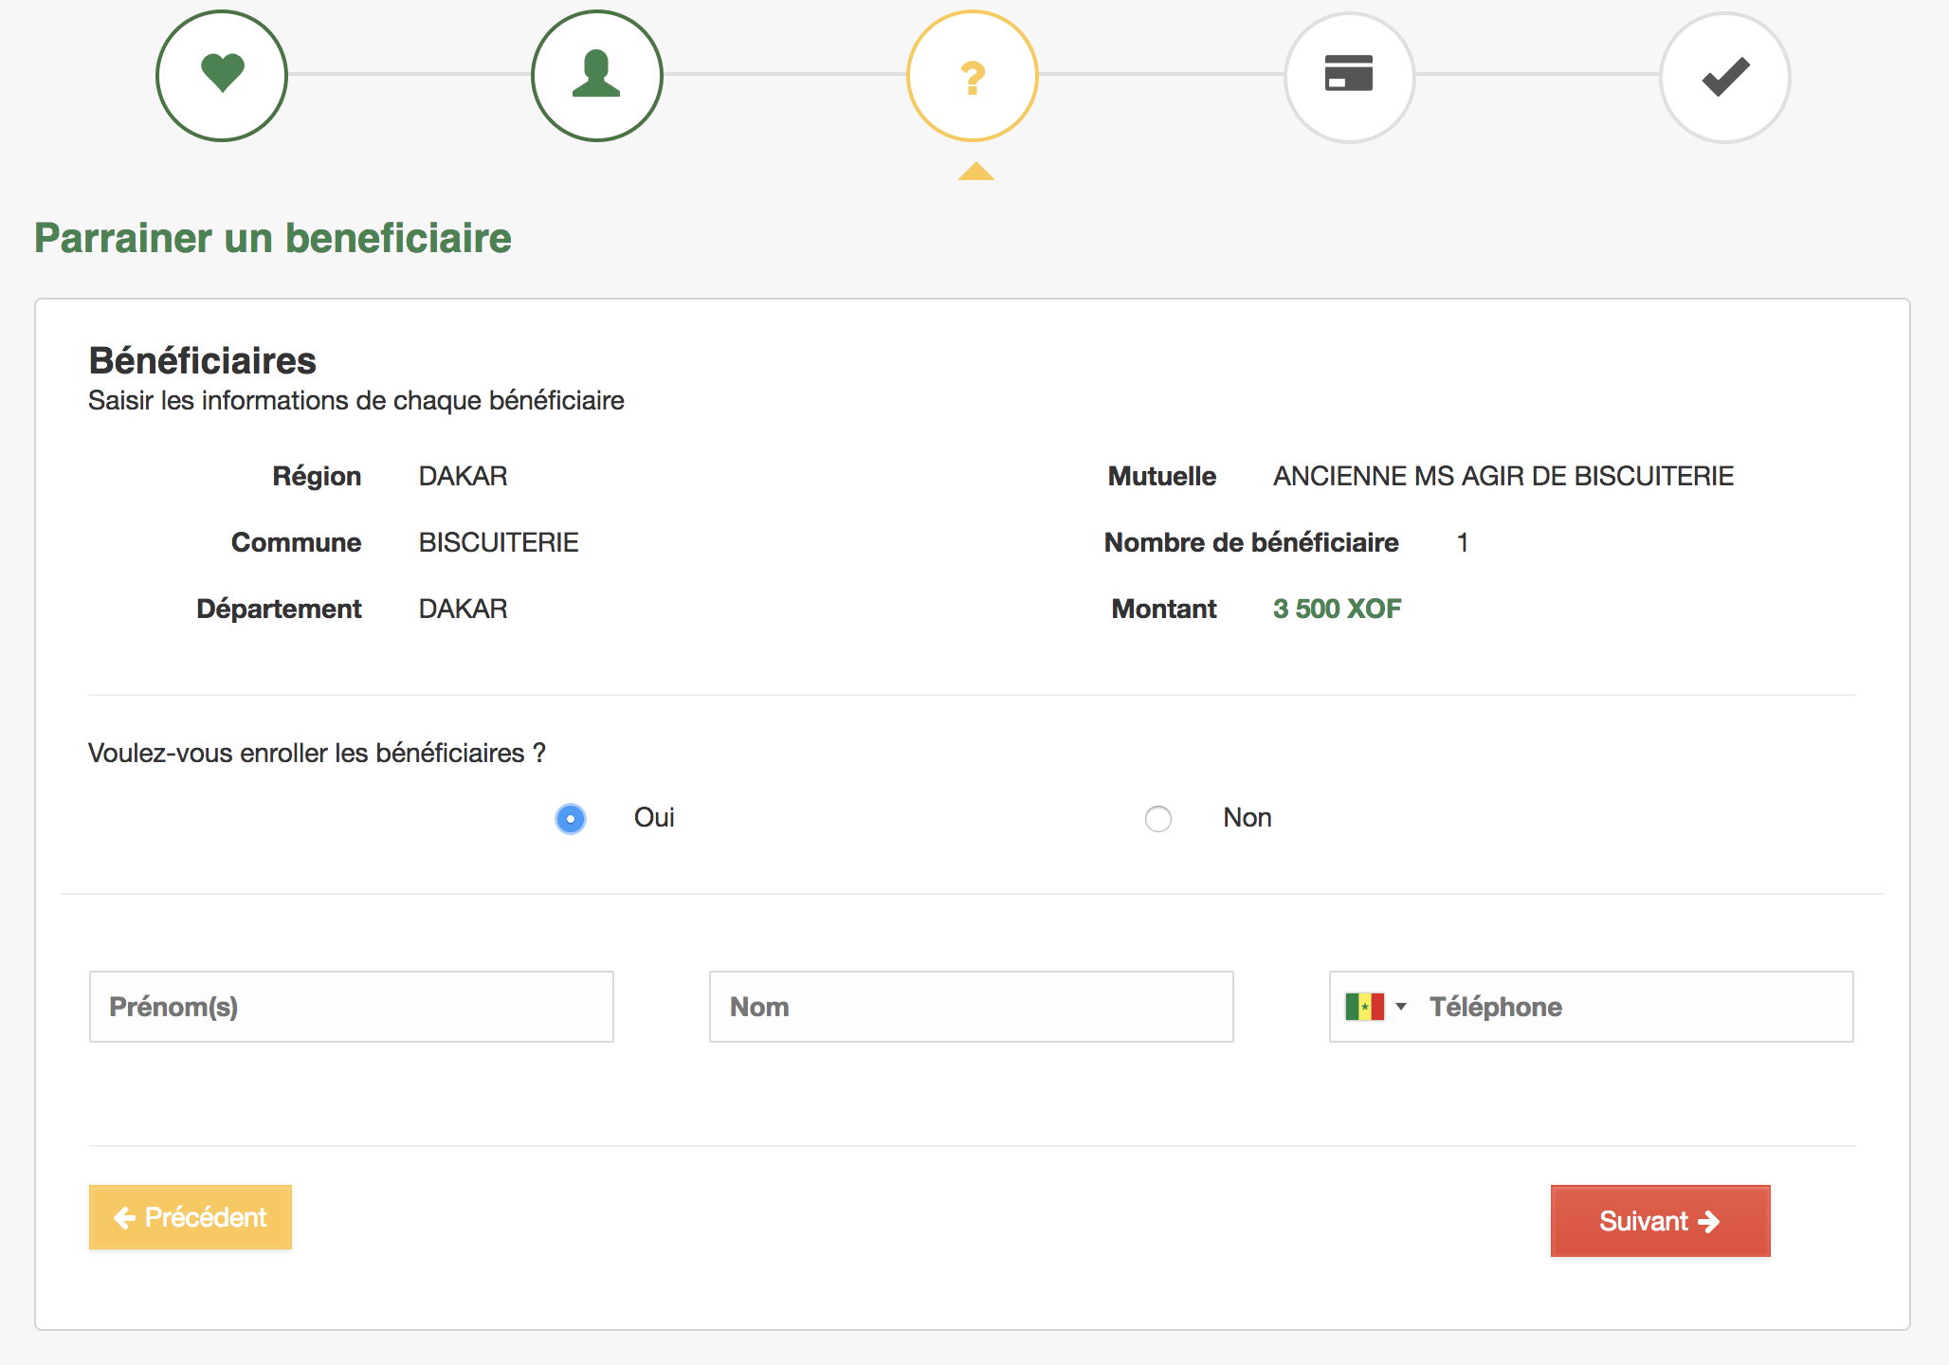Screen dimensions: 1949x1365
Task: Open the payment card step
Action: click(1348, 76)
